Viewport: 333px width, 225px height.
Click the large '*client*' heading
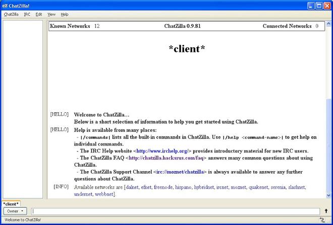[187, 49]
